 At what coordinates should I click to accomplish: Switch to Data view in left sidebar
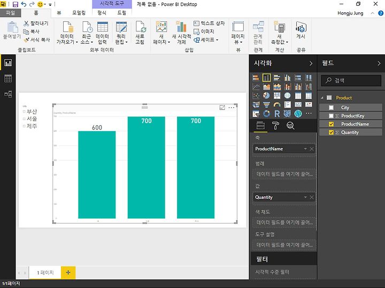click(x=8, y=78)
